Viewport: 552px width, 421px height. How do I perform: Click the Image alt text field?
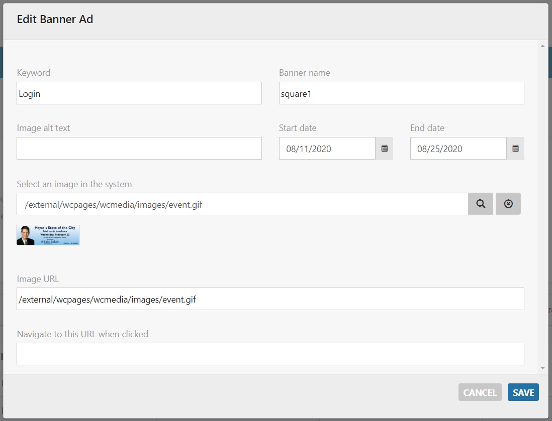pos(139,149)
